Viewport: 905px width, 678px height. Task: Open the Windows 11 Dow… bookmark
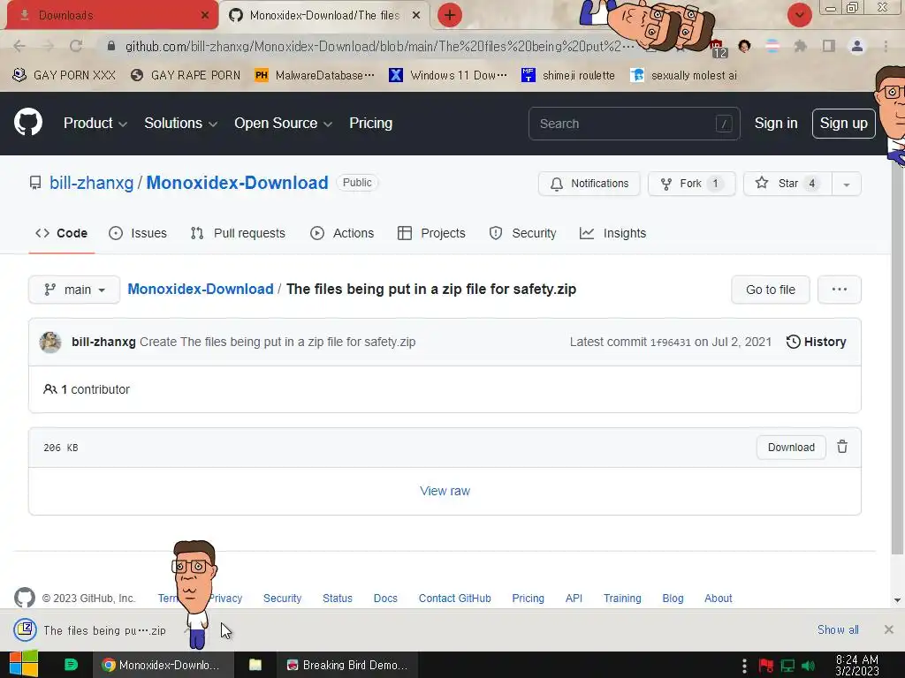(448, 76)
